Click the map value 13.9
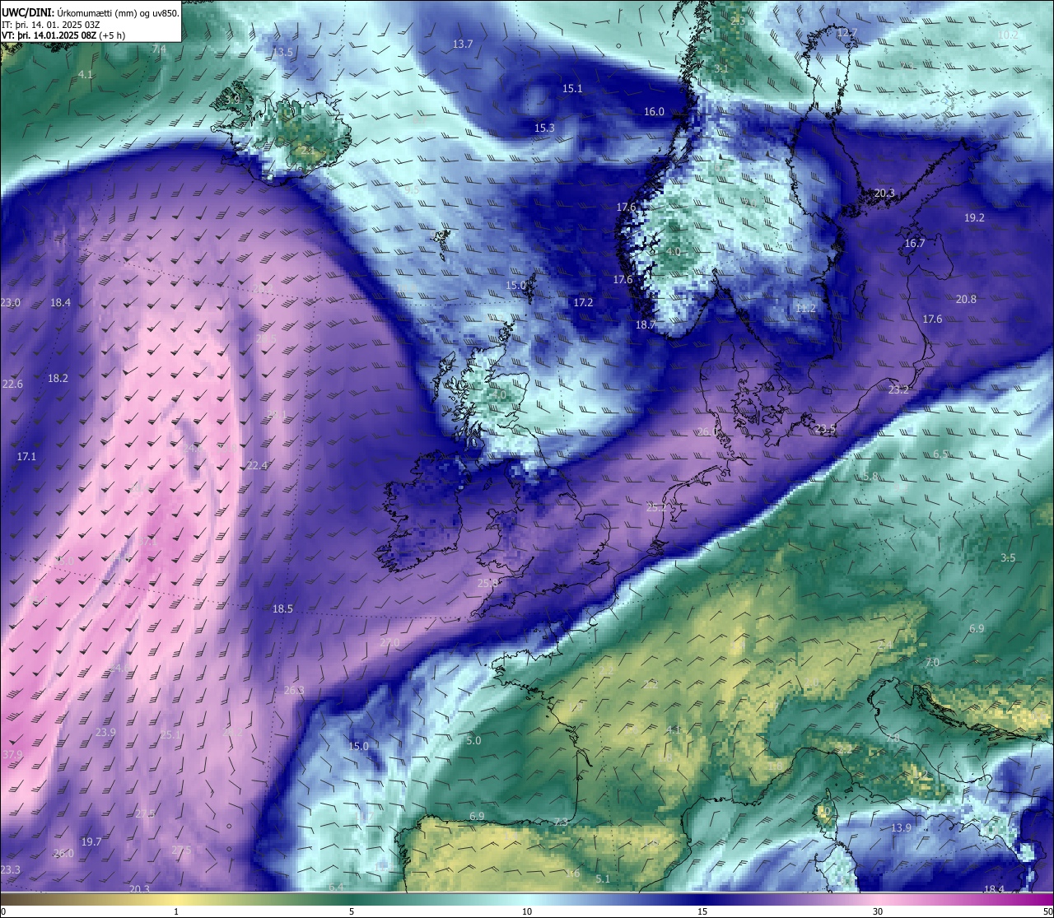 click(x=902, y=827)
